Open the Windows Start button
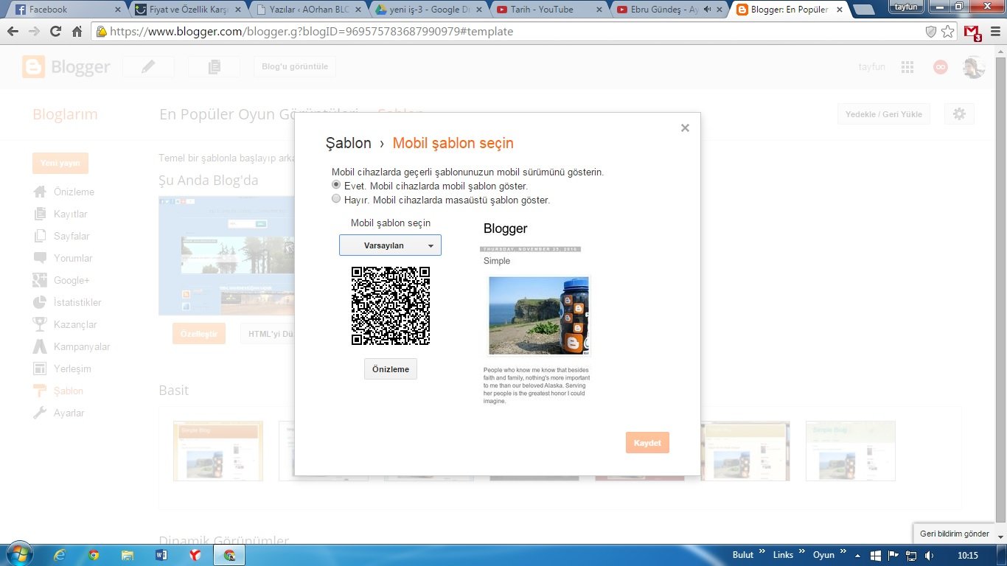 point(20,554)
